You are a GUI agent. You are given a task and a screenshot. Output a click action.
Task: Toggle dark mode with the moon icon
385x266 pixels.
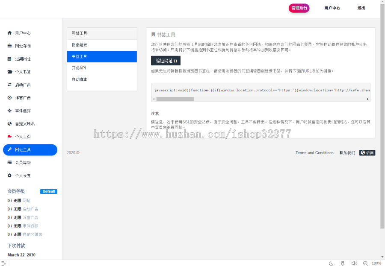331,263
